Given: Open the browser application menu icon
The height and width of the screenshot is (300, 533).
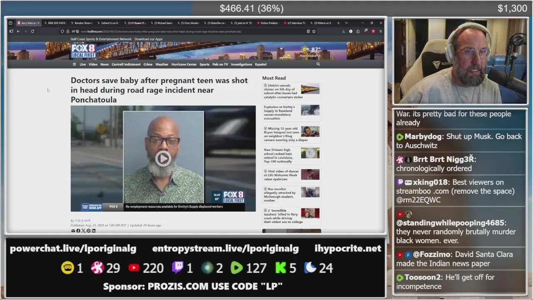Looking at the screenshot, I should click(380, 31).
